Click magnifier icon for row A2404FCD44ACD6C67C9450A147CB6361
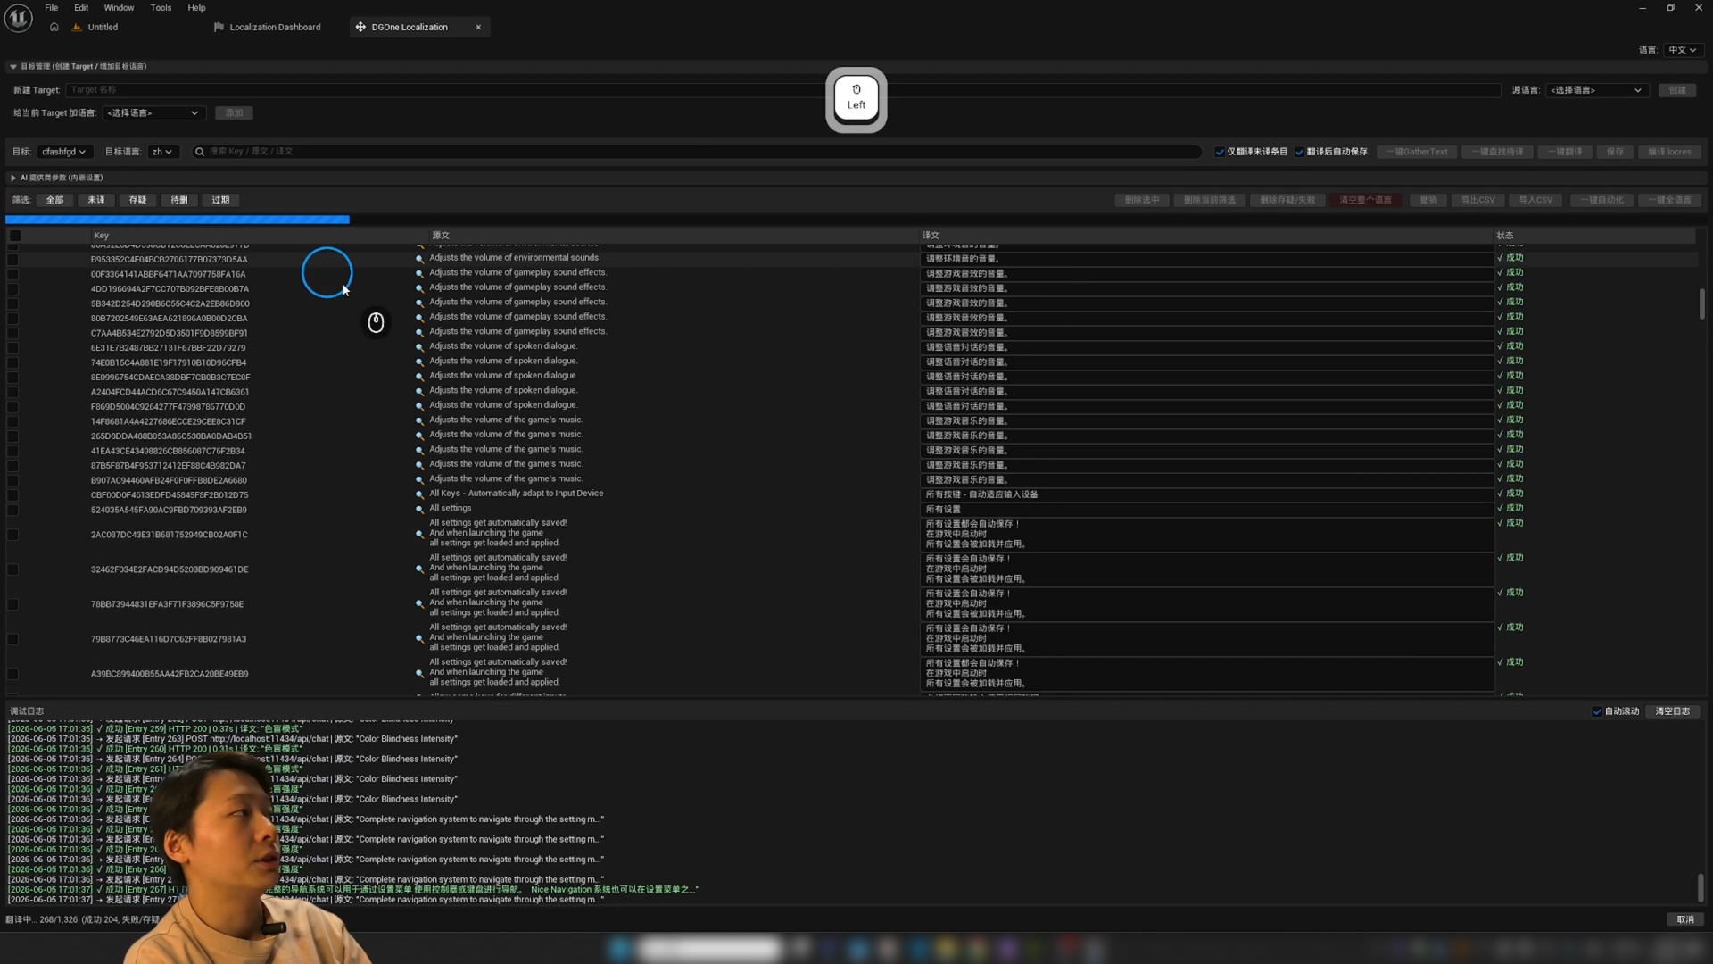 click(419, 392)
